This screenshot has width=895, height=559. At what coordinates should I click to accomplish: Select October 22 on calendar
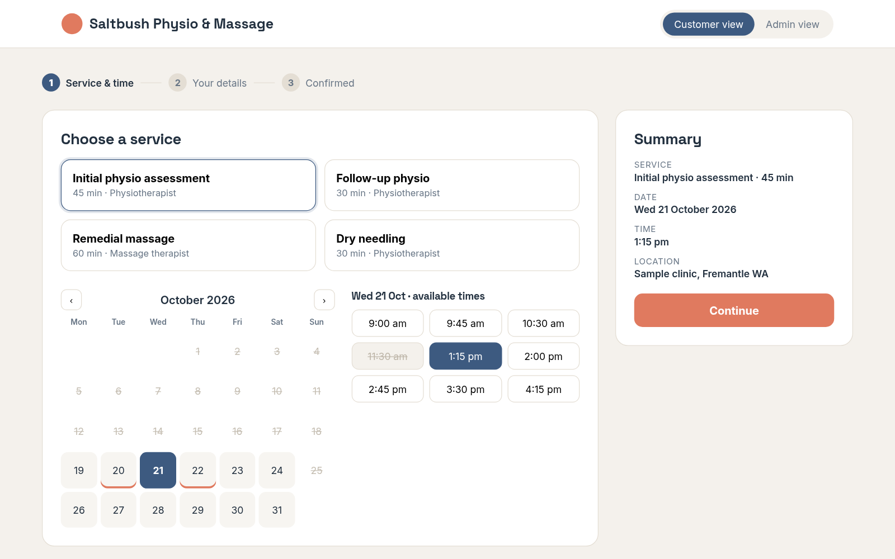pos(198,471)
